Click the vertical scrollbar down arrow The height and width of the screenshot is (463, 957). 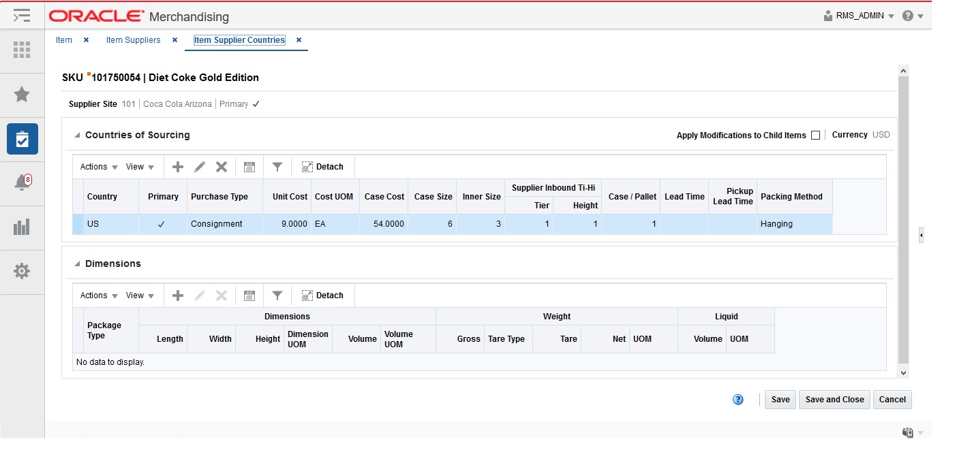pos(903,373)
